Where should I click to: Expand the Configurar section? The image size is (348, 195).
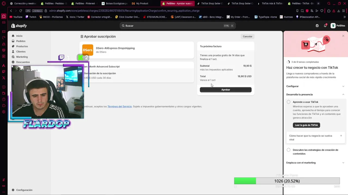point(315,86)
